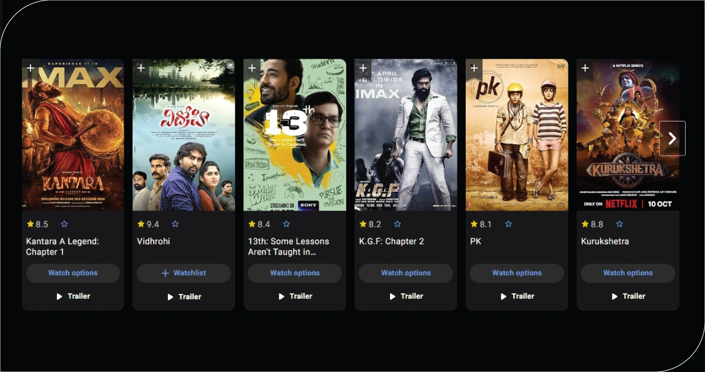Show next titles with the right chevron
Screen dimensions: 705x372
[x=672, y=138]
